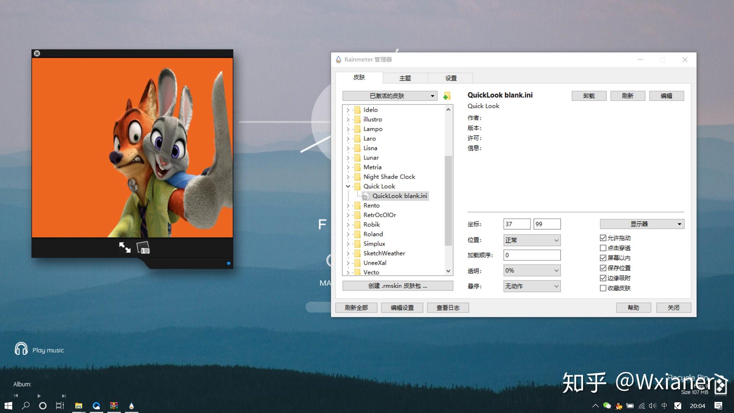Screen dimensions: 734x413
Task: Click the screenshot camera icon in Quick Look
Action: (x=143, y=248)
